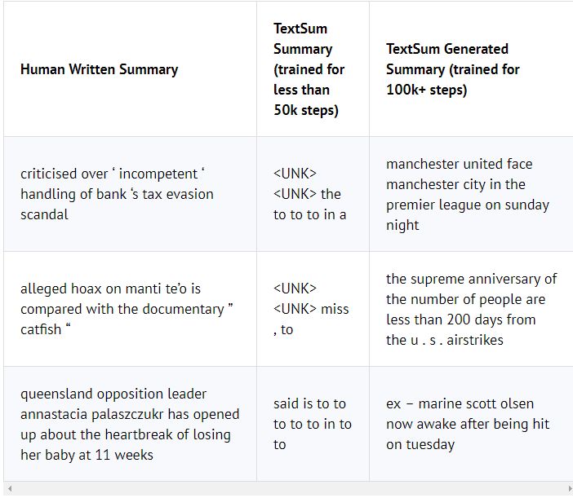The width and height of the screenshot is (573, 498).
Task: Click the 'TextSum Generated Summary' column header
Action: tap(453, 69)
